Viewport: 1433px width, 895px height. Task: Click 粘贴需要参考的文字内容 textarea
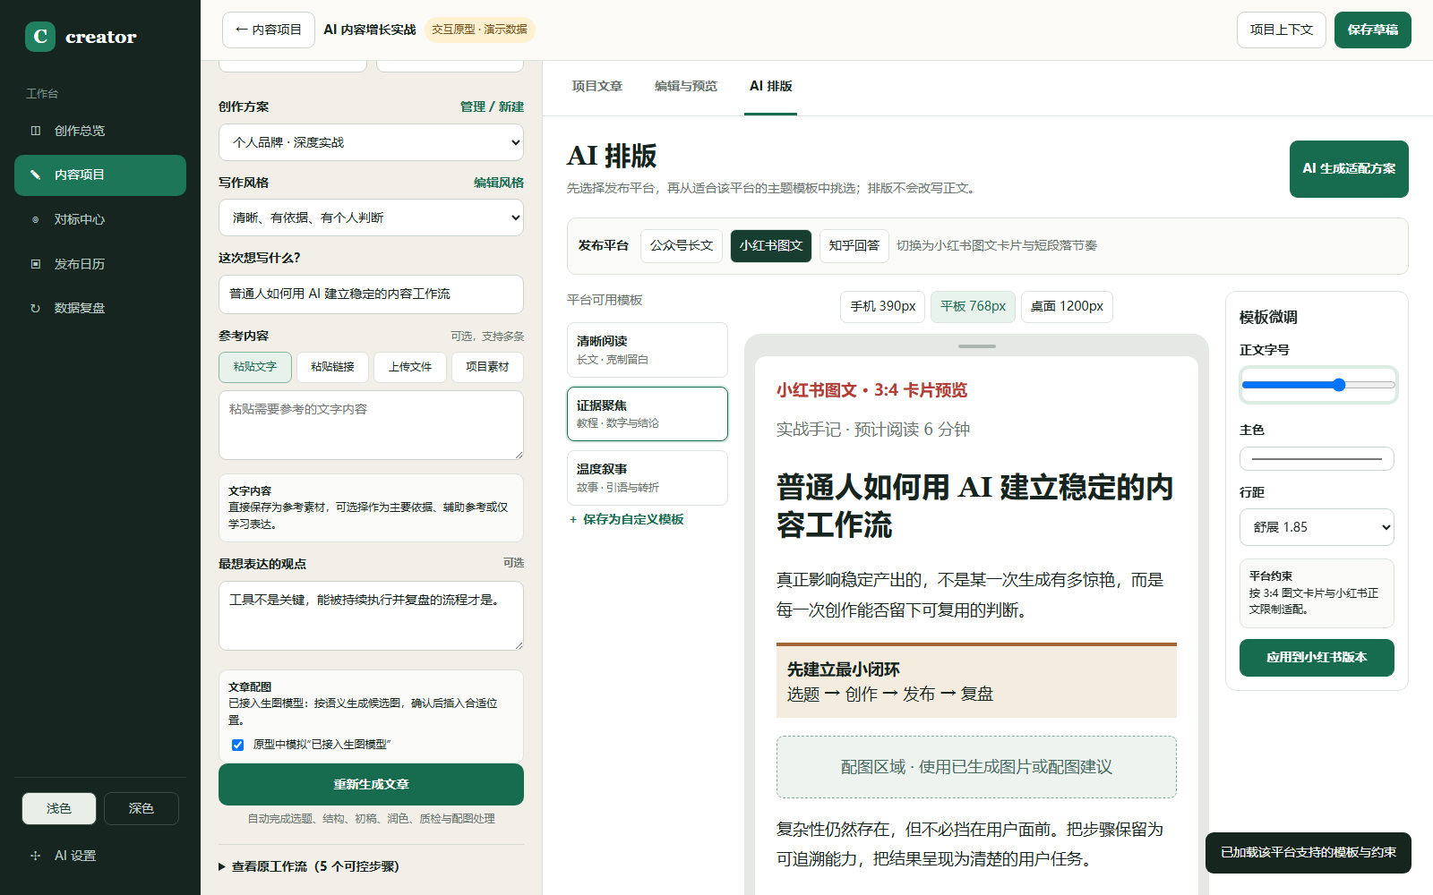(371, 425)
